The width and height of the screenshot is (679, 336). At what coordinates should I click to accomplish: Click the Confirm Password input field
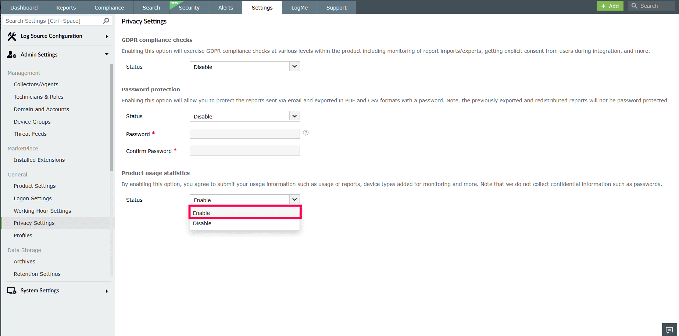tap(245, 151)
